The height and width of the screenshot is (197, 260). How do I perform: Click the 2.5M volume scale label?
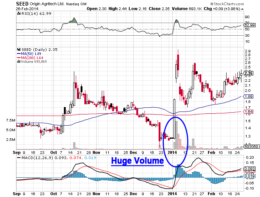pyautogui.click(x=11, y=139)
